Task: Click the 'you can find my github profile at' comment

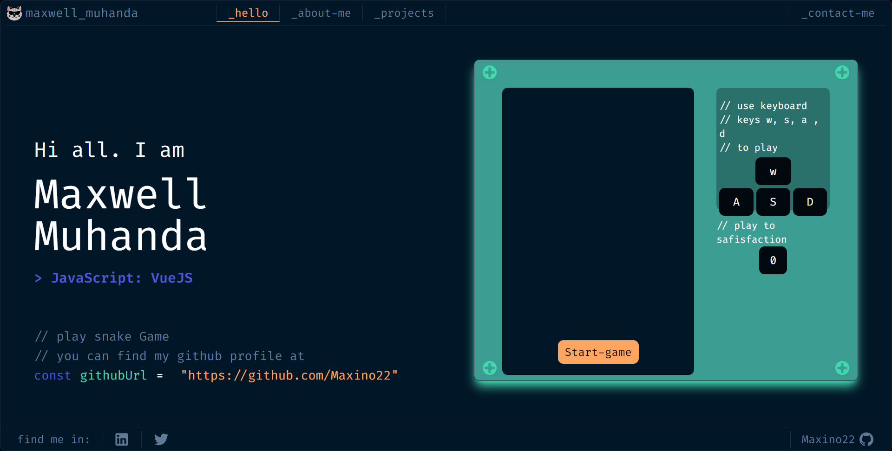Action: (x=180, y=356)
